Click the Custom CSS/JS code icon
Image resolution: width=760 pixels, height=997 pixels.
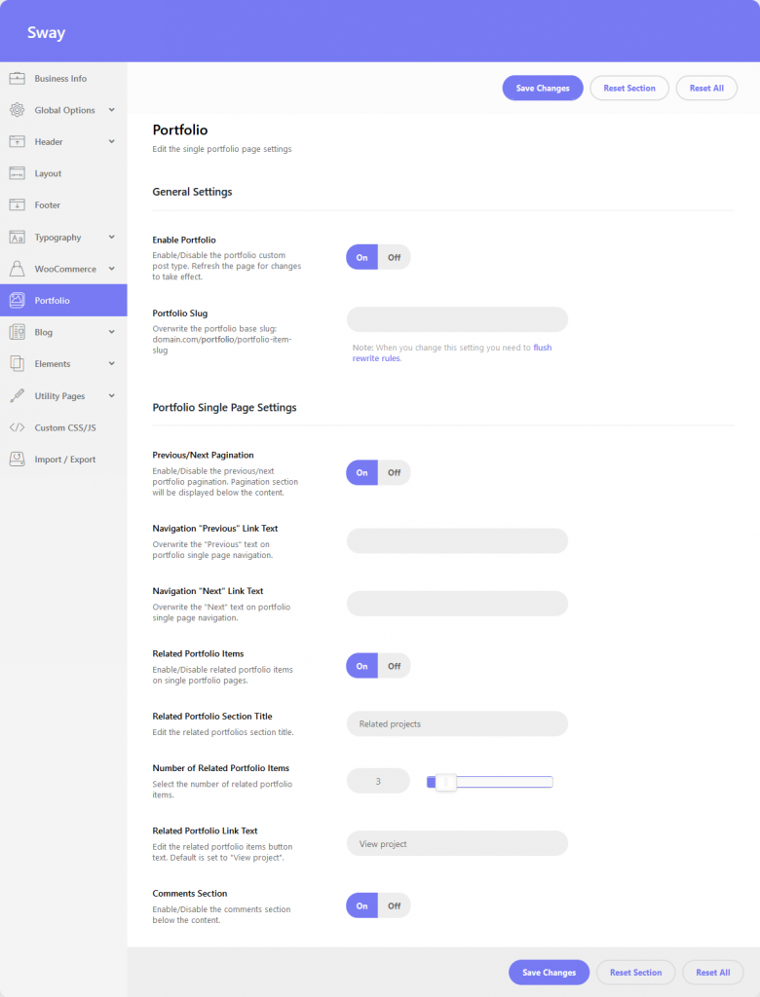[x=17, y=427]
